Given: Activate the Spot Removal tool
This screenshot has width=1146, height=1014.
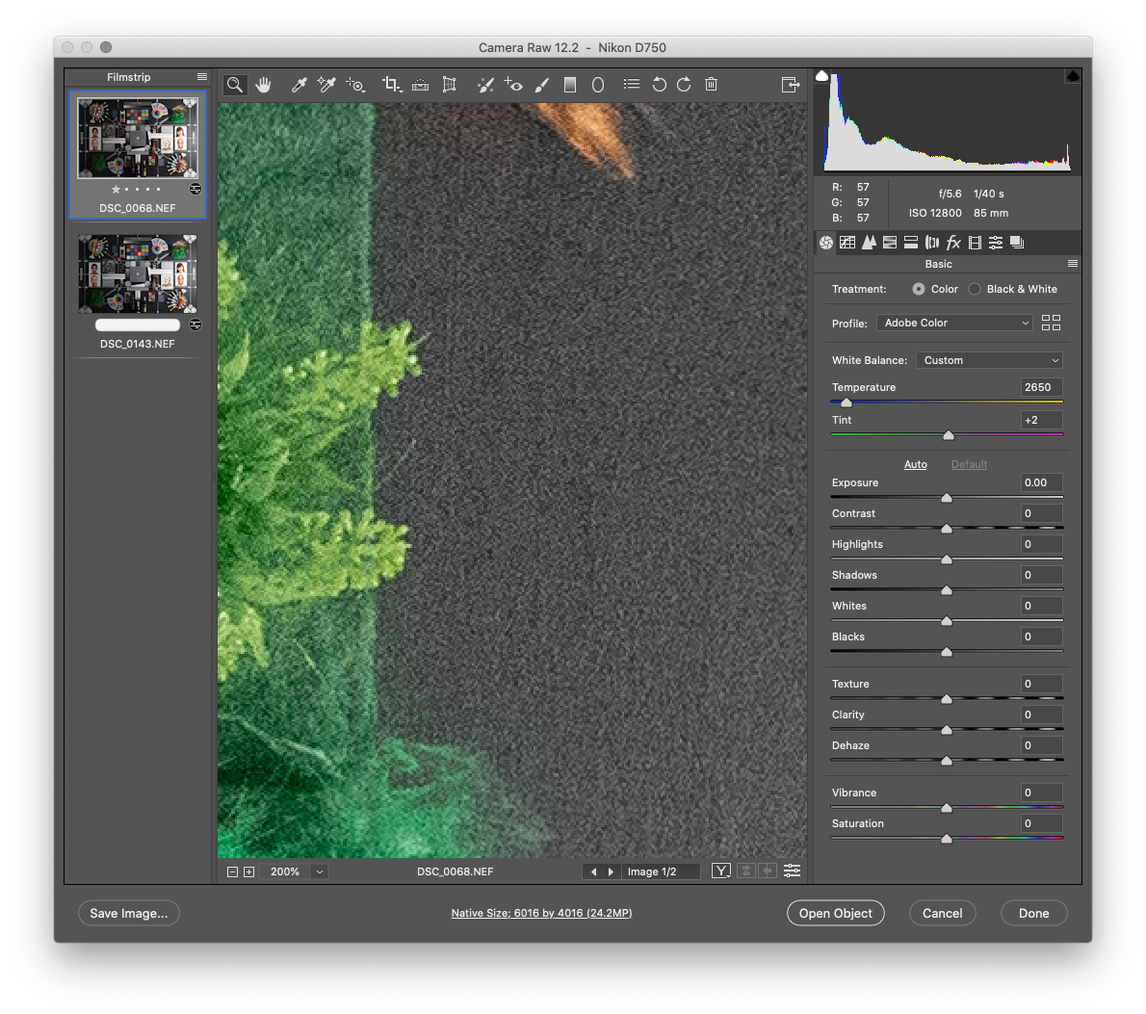Looking at the screenshot, I should pyautogui.click(x=485, y=85).
